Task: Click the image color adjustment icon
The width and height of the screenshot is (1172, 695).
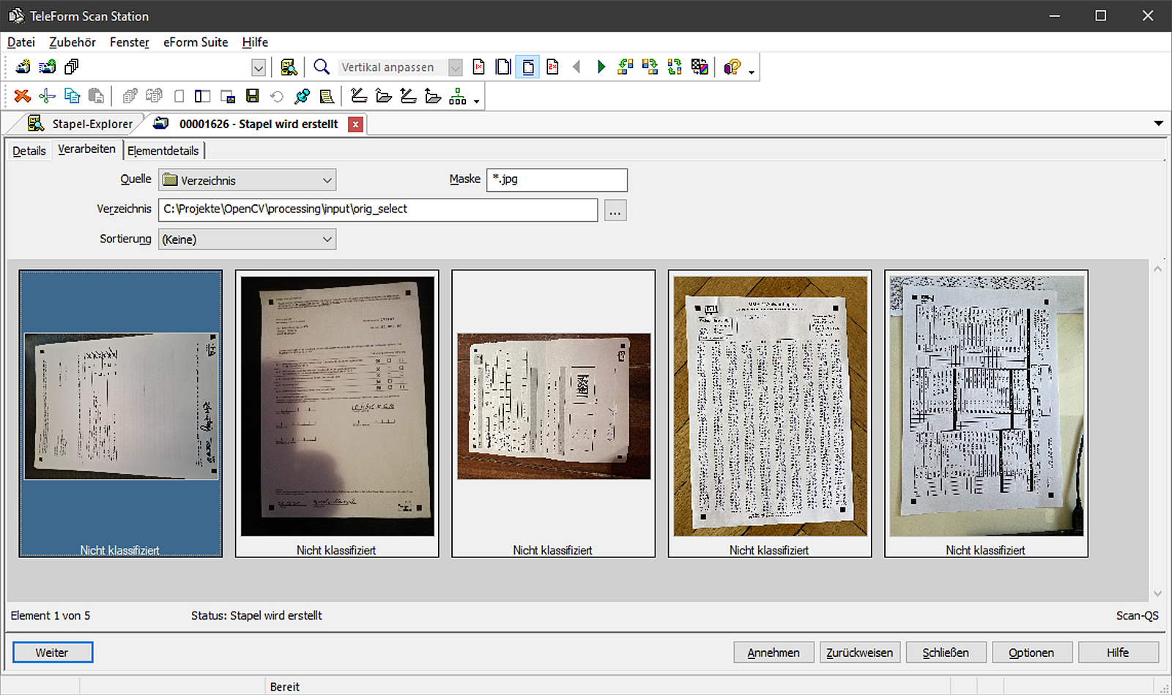Action: [698, 67]
